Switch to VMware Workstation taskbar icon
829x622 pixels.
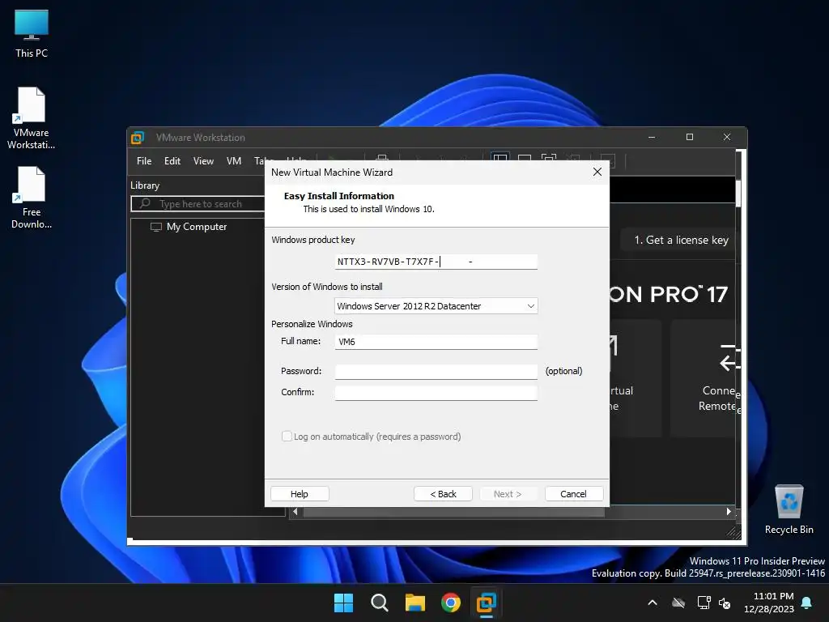487,603
